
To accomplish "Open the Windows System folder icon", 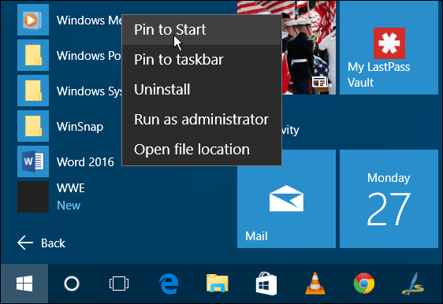I will 33,91.
